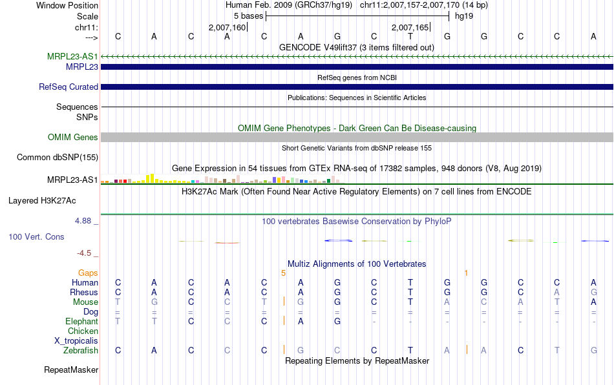
Task: Click the GENCODE V49lift37 track title
Action: pos(357,48)
